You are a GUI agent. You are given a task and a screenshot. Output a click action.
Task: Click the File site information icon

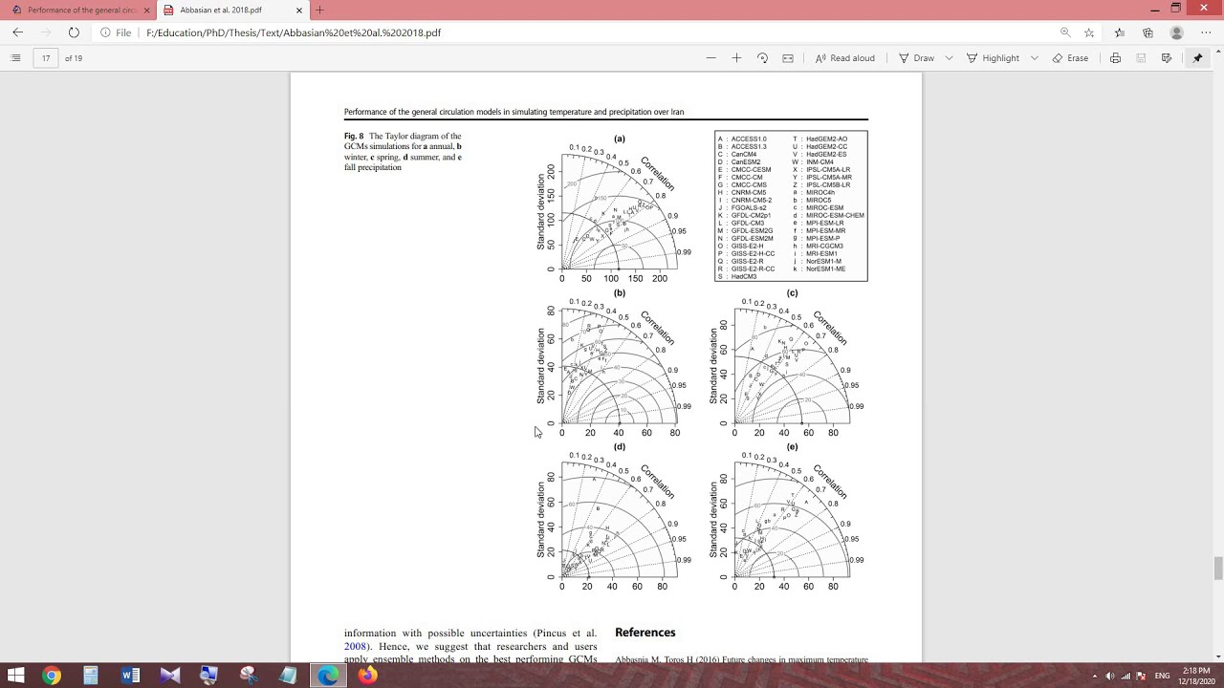click(x=116, y=32)
